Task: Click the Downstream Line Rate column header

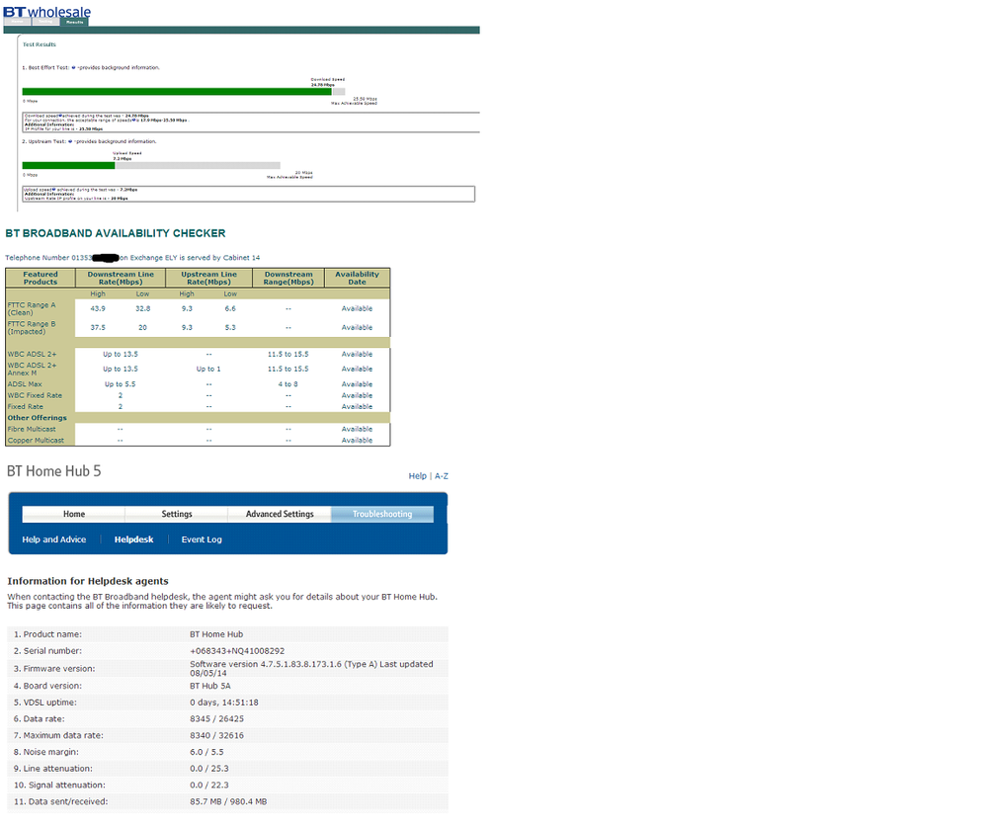Action: tap(121, 279)
